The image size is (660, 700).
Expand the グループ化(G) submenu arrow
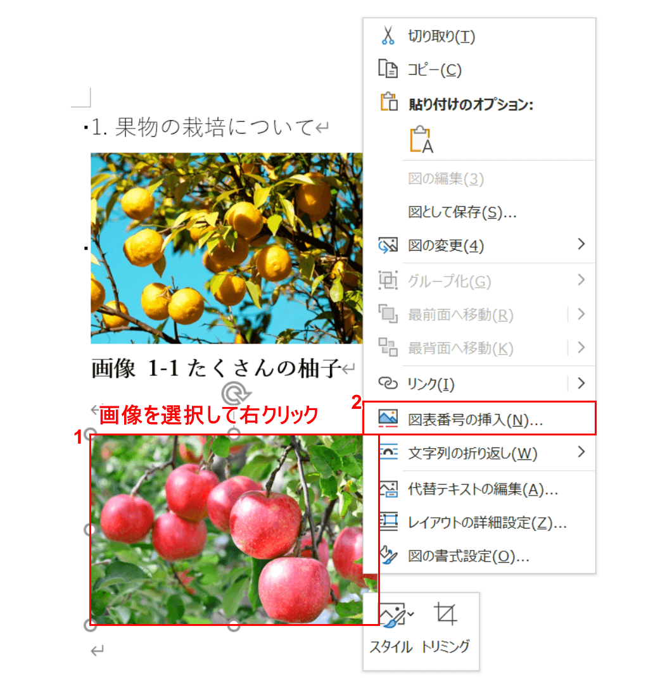[x=581, y=280]
